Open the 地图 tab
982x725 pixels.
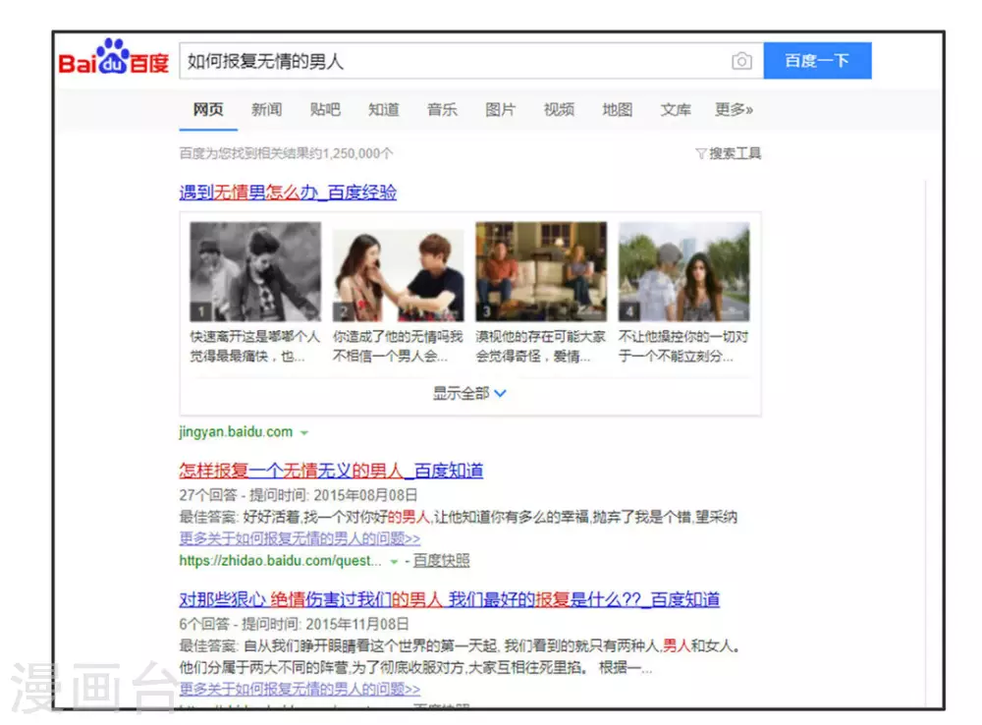pos(617,110)
